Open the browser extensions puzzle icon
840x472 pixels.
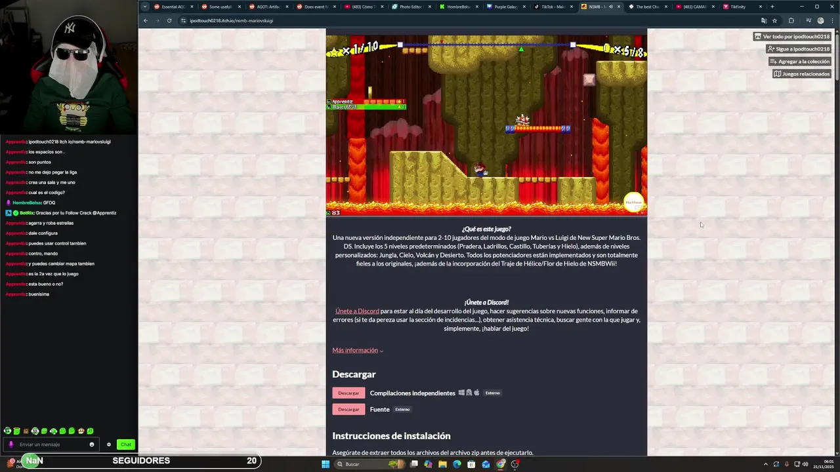pos(791,20)
